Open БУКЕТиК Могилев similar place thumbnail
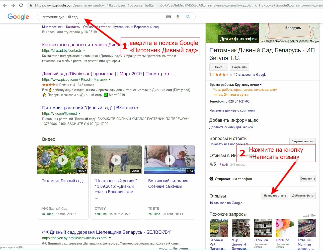The image size is (323, 250). 307,228
